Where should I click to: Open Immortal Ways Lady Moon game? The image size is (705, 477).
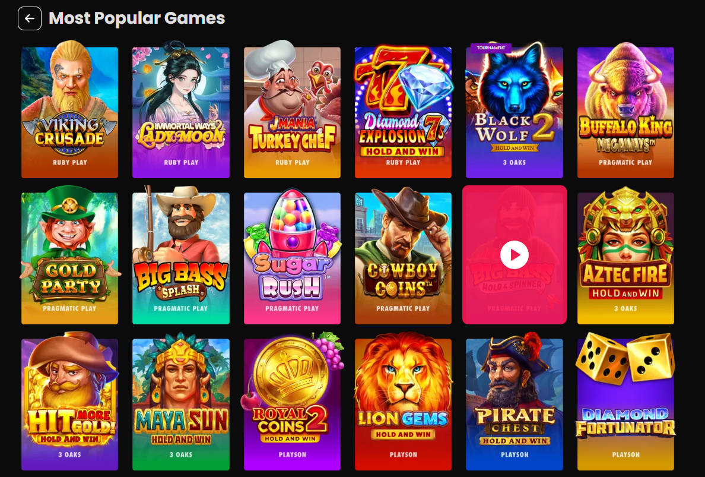point(181,112)
